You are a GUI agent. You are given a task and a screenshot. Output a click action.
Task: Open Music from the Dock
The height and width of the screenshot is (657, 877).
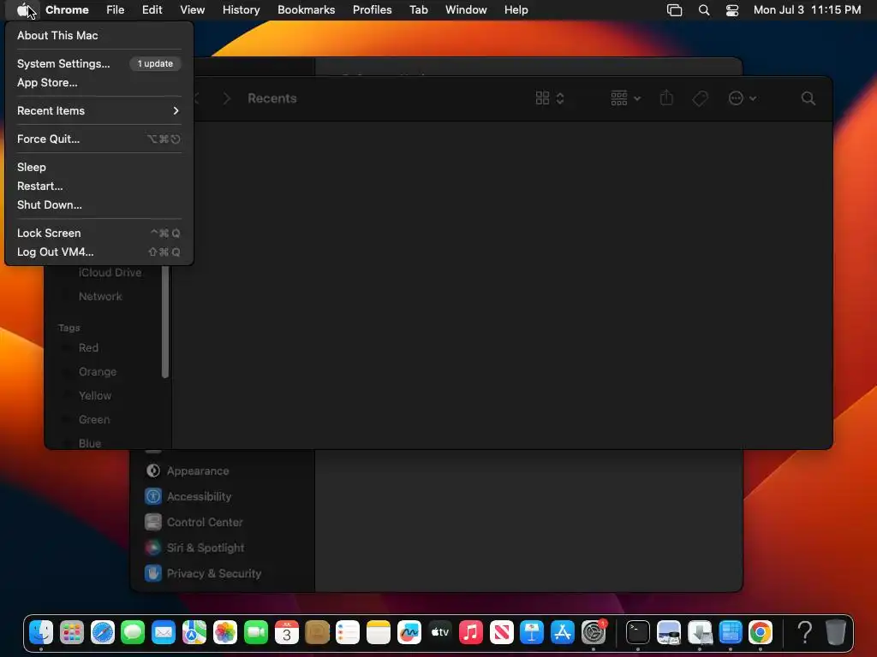(470, 632)
